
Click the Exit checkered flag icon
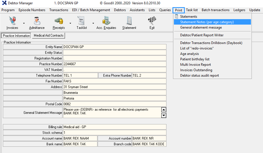(152, 21)
